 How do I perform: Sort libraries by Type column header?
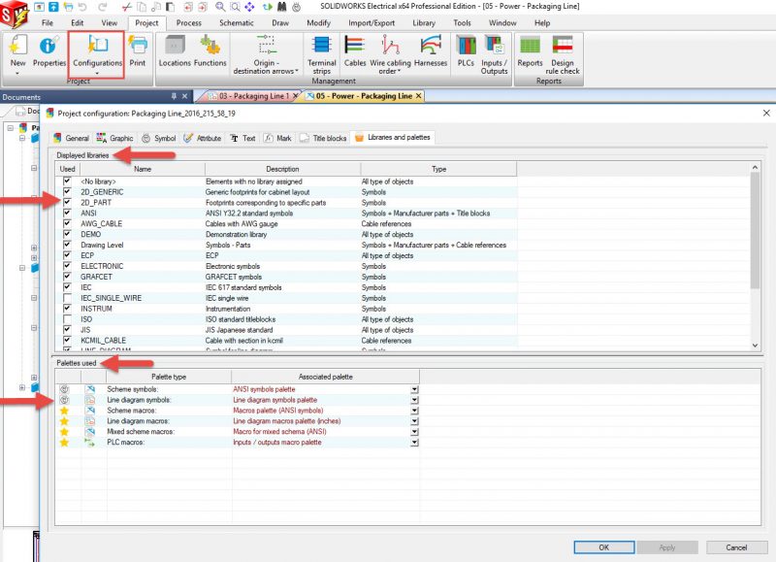tap(439, 169)
